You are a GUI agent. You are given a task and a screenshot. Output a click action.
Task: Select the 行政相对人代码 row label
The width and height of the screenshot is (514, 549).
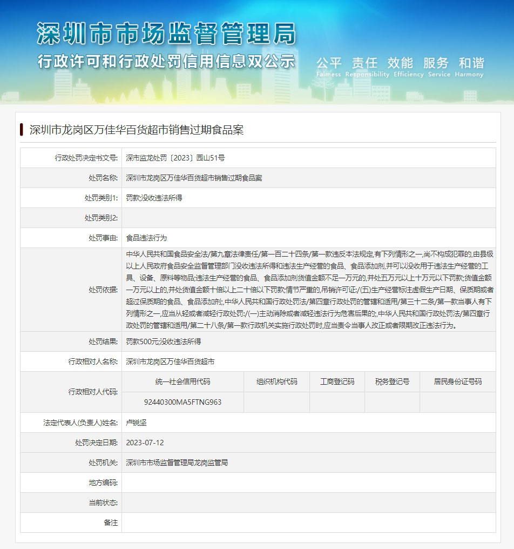[93, 392]
